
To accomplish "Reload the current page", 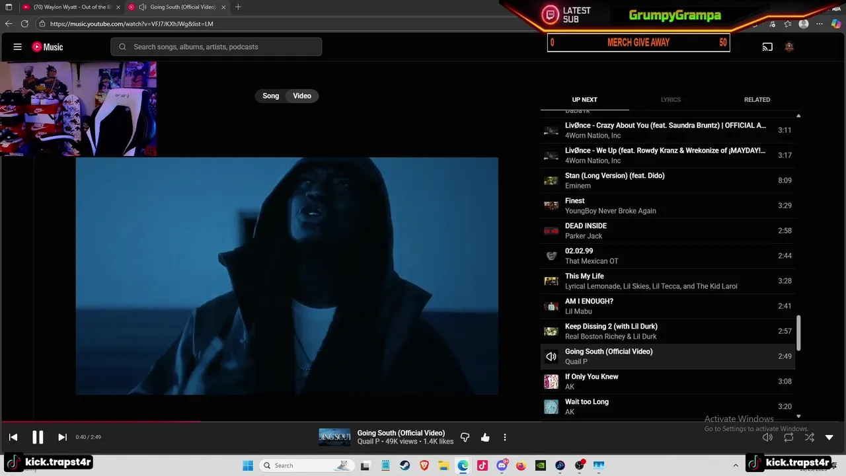I will tap(24, 24).
